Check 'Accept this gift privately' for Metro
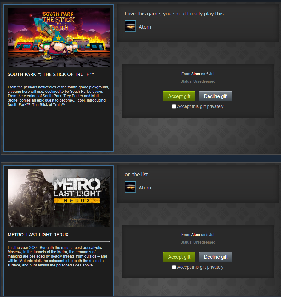This screenshot has height=297, width=281. [x=174, y=267]
